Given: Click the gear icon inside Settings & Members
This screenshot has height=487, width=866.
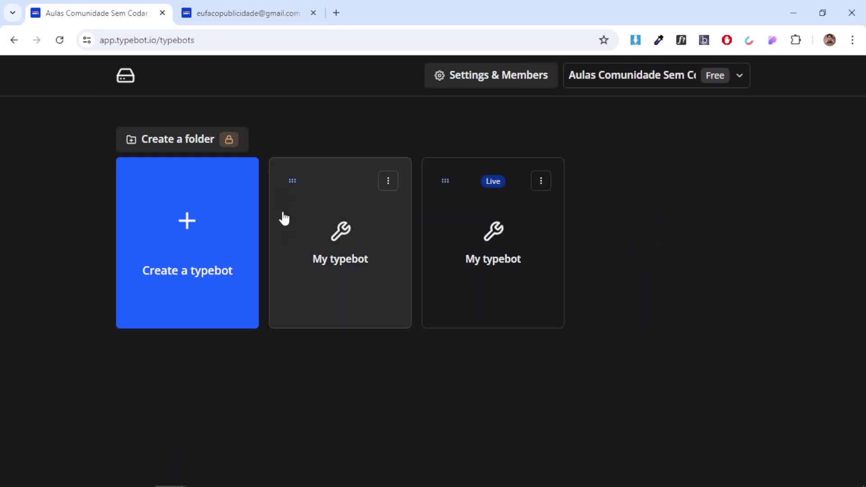Looking at the screenshot, I should point(440,75).
